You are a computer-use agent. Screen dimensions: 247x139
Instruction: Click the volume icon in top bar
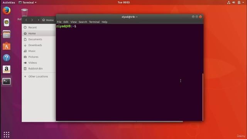point(234,2)
